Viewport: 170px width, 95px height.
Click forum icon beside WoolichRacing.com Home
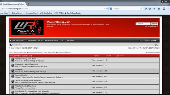point(13,60)
